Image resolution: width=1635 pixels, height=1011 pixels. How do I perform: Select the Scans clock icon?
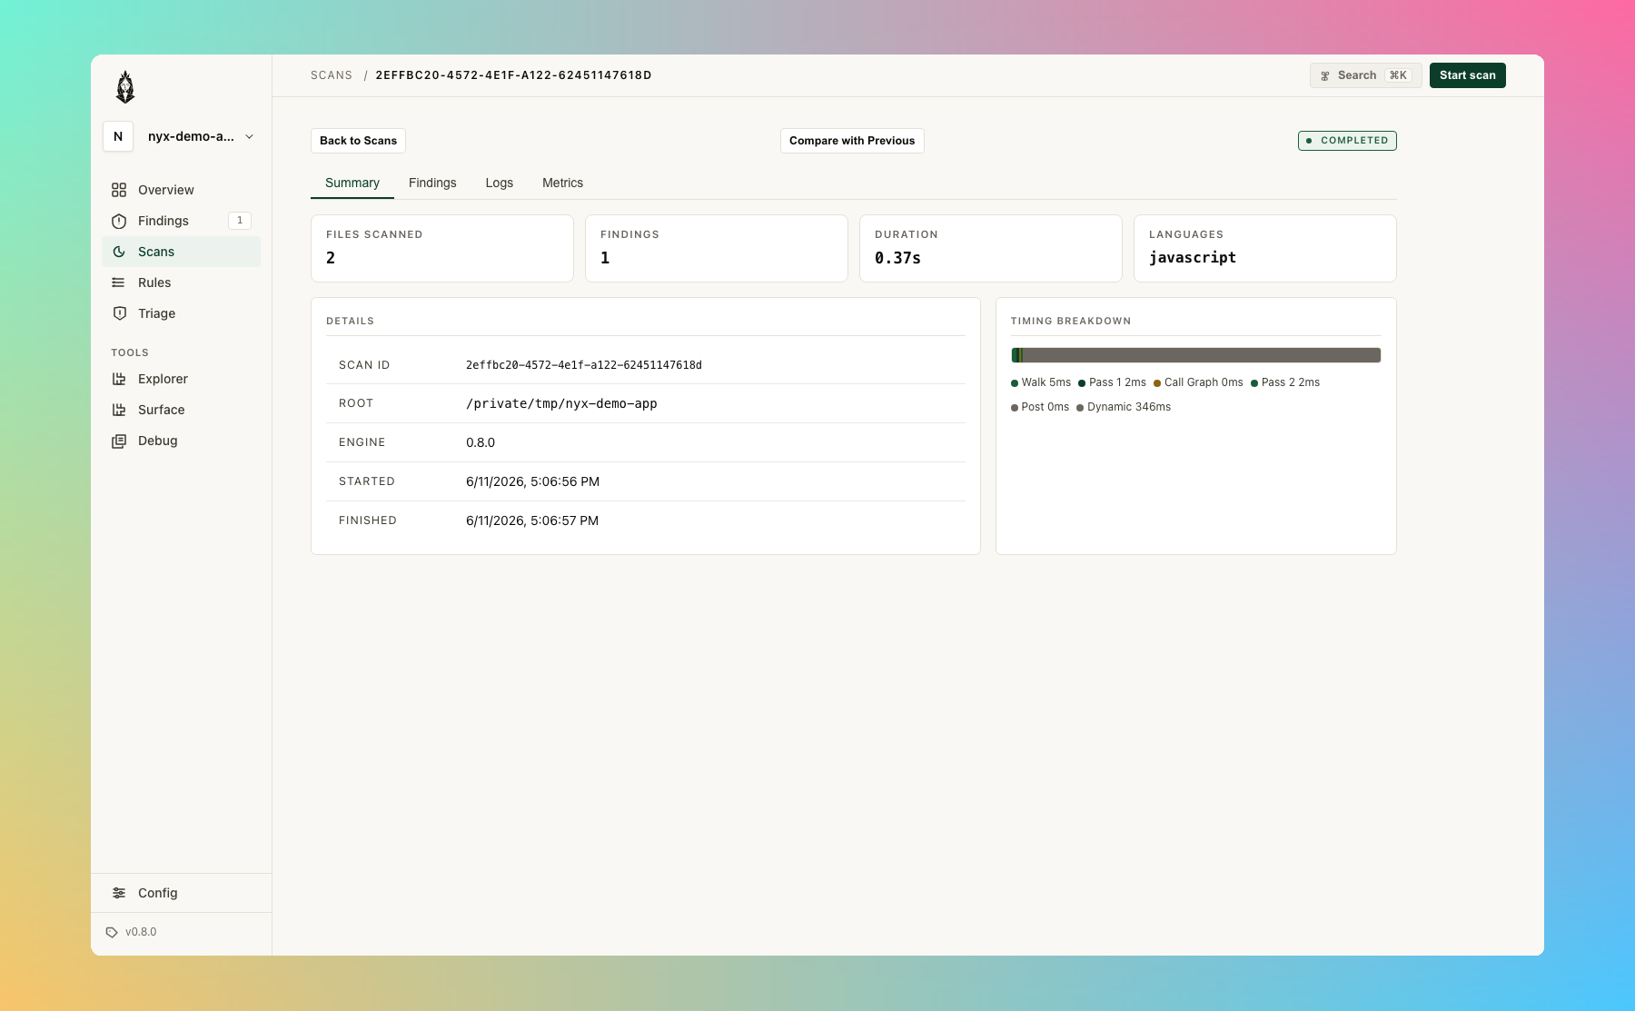[x=119, y=252]
